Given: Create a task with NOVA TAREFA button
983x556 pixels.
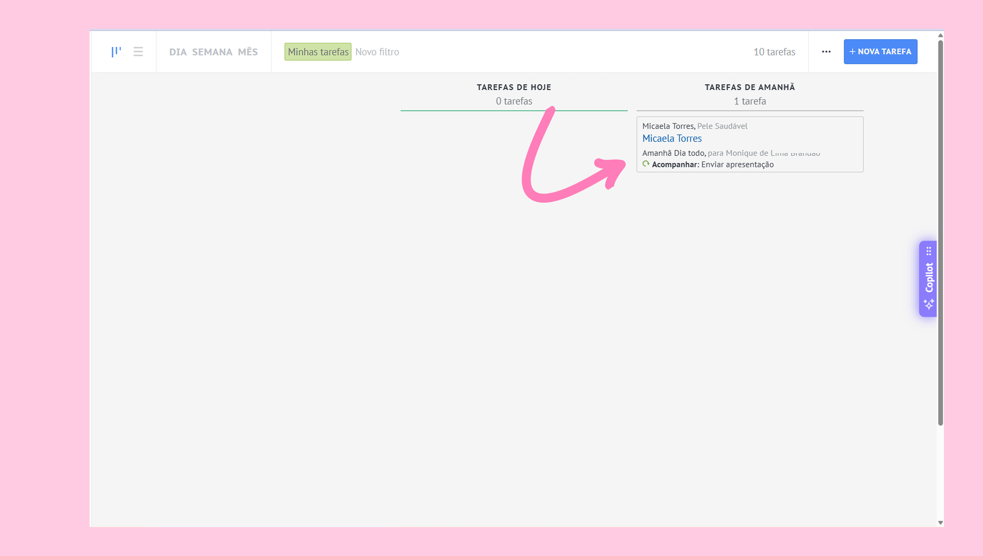Looking at the screenshot, I should [880, 52].
